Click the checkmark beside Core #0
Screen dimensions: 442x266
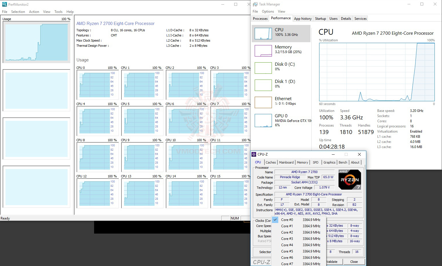[275, 220]
